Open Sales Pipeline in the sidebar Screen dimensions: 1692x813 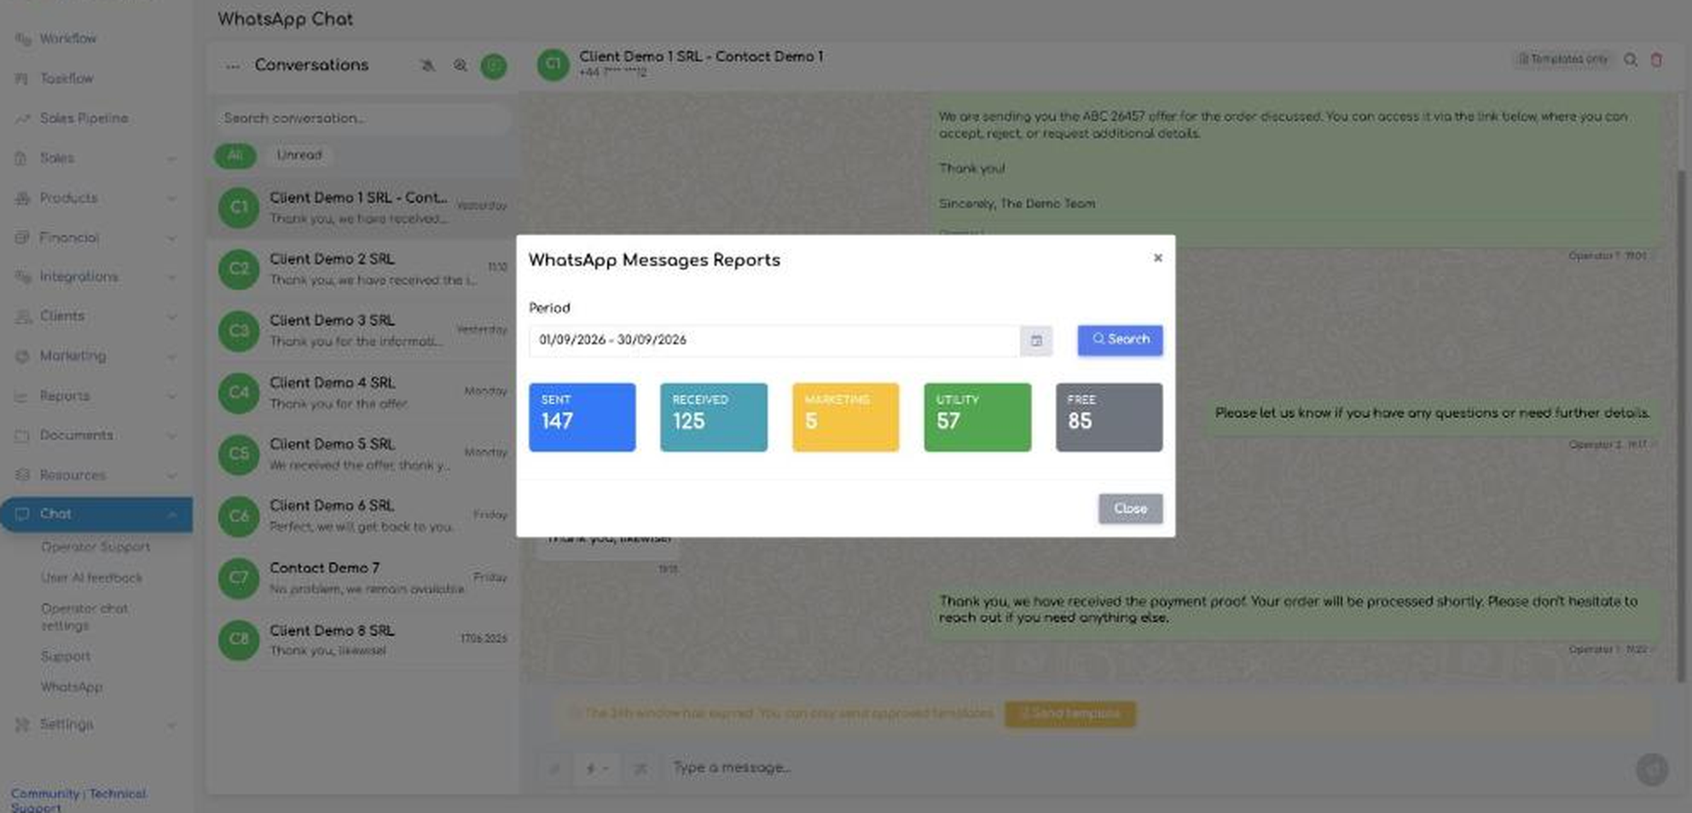(84, 118)
